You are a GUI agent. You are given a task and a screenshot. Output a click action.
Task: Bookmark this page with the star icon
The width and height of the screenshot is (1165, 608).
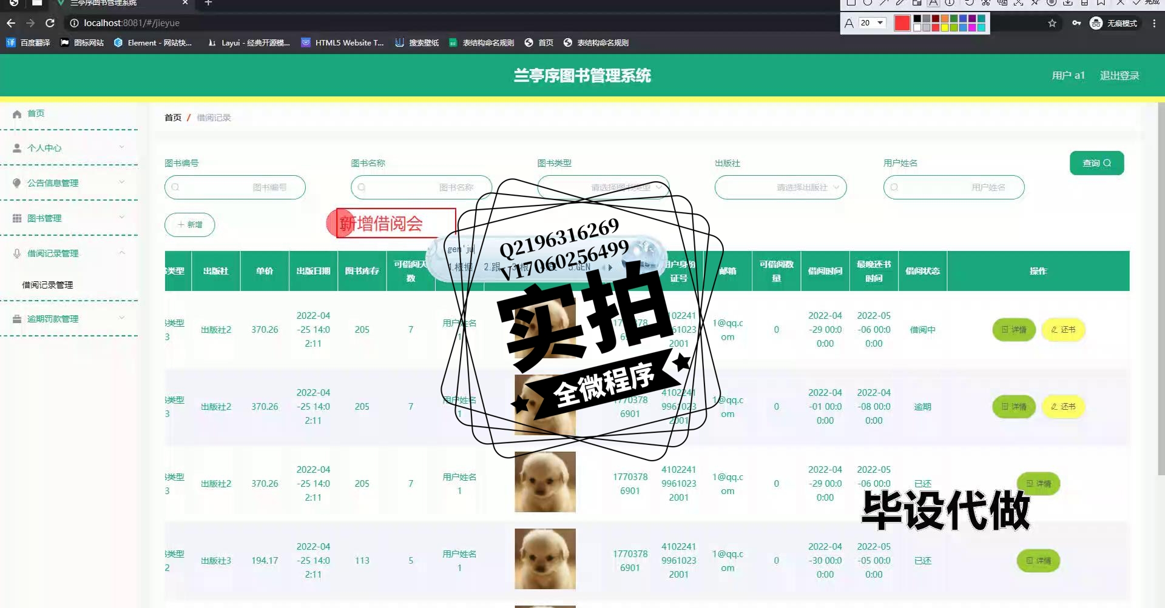1052,23
